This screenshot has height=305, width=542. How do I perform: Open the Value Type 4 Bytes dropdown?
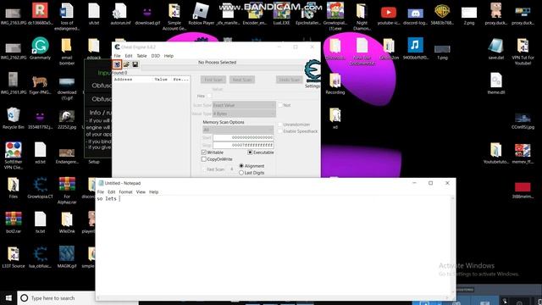(244, 114)
